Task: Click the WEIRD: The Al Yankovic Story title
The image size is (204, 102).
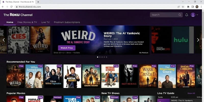Action: click(122, 35)
